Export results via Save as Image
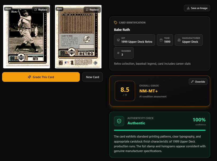 (x=197, y=8)
